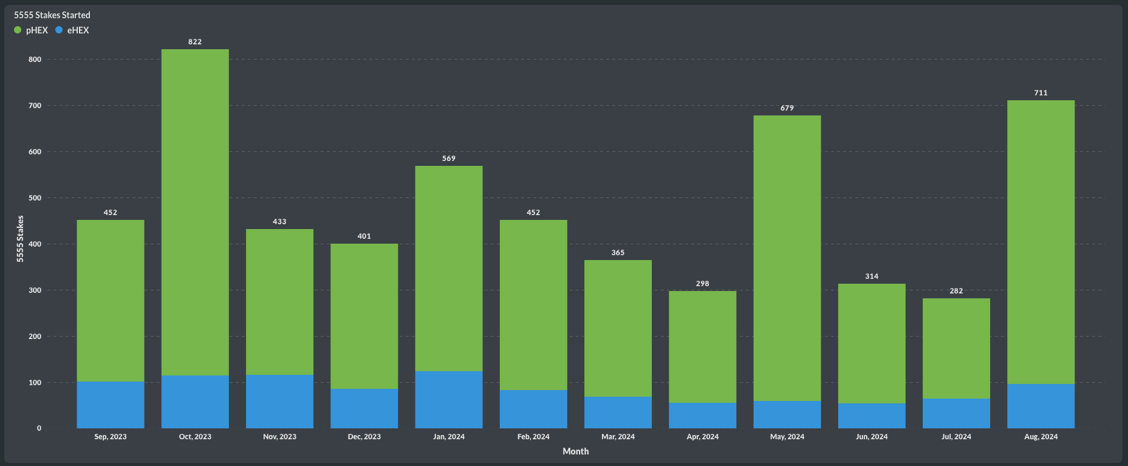Select the blue eHEX bar for Sep, 2023
The width and height of the screenshot is (1128, 466).
click(111, 405)
